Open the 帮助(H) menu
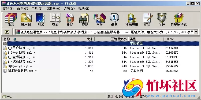This screenshot has height=100, width=201. [84, 9]
